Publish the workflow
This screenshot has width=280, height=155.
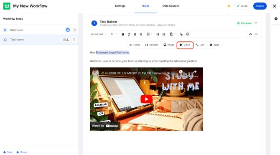pos(260,6)
